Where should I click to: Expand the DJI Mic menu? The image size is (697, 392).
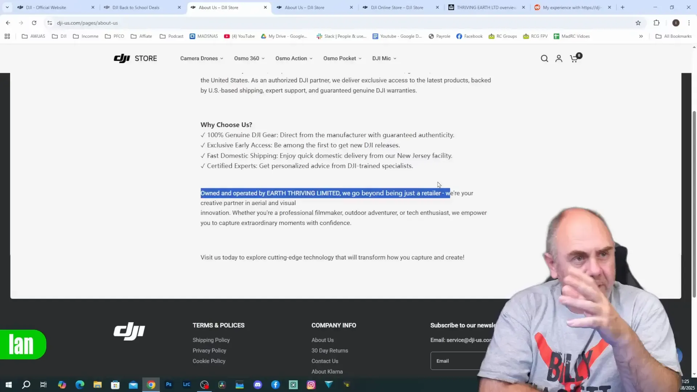[384, 58]
